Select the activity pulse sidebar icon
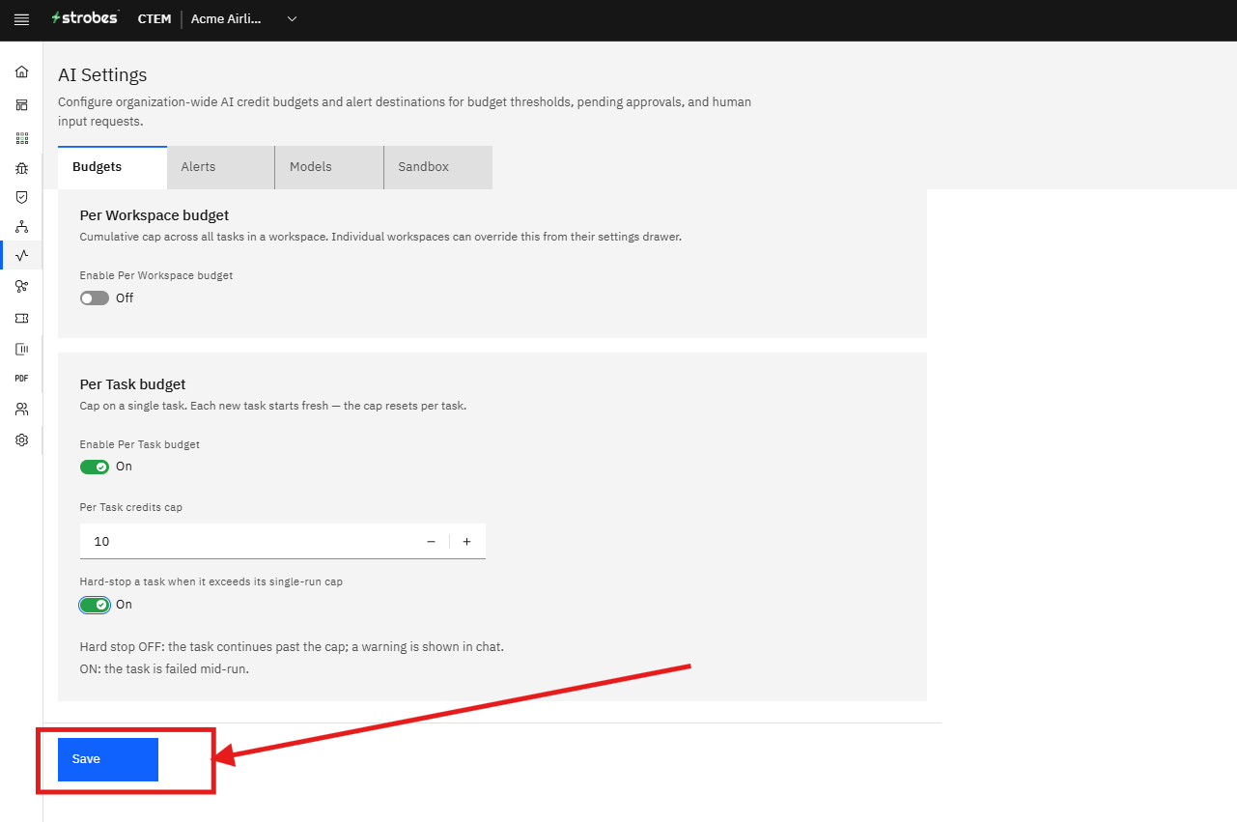 pyautogui.click(x=21, y=256)
